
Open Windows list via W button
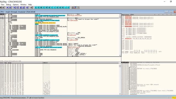point(46,7)
